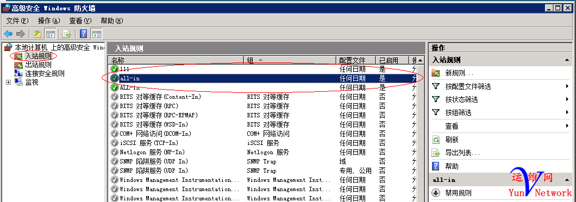Image resolution: width=576 pixels, height=202 pixels.
Task: Click 导出列表... in the actions pane
Action: (x=462, y=153)
